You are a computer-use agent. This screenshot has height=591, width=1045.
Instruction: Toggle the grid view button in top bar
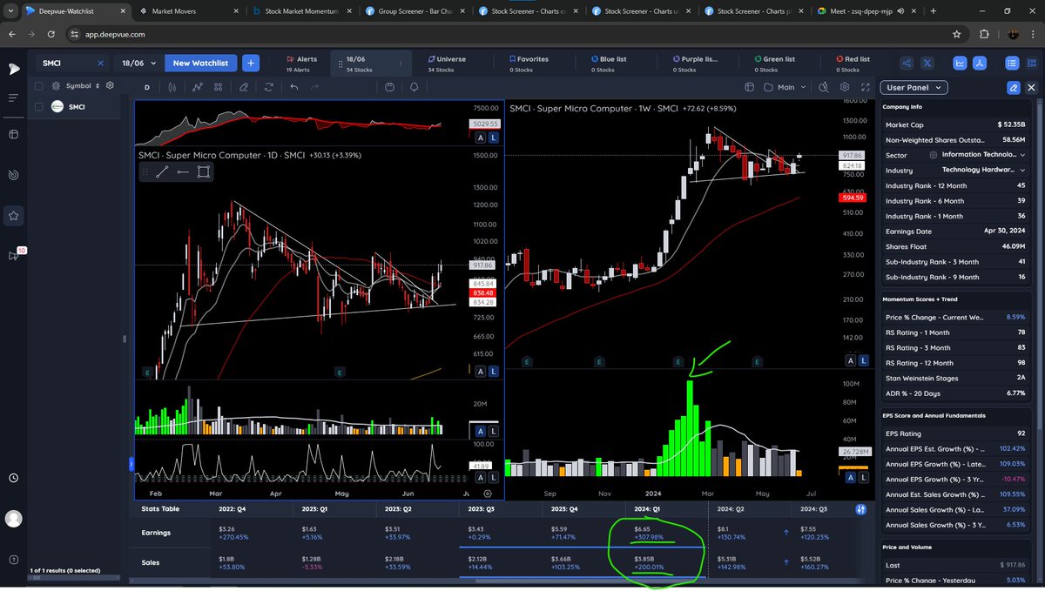[1031, 64]
